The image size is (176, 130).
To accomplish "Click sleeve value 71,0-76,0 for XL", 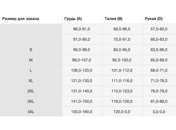I will coord(159,81).
